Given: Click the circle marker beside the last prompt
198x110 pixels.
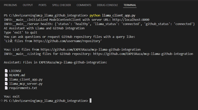Looking at the screenshot, I should click(x=2, y=101).
